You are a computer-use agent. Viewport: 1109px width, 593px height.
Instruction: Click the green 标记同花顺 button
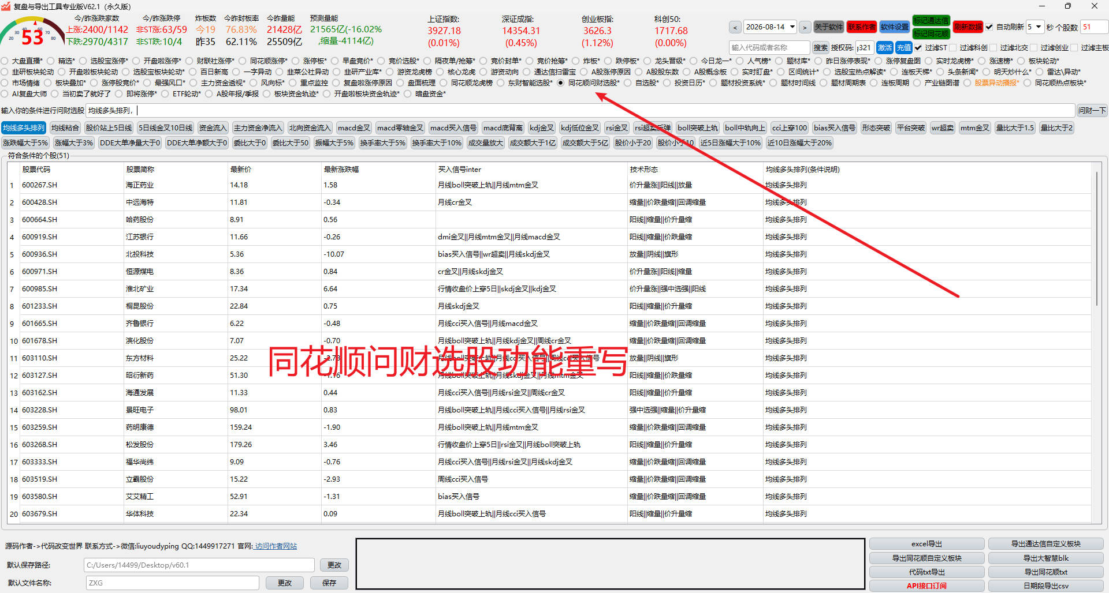tap(931, 33)
